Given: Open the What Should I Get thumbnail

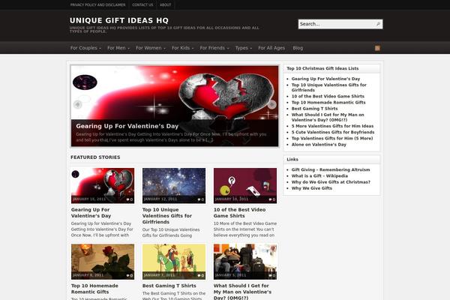Looking at the screenshot, I should pos(245,262).
